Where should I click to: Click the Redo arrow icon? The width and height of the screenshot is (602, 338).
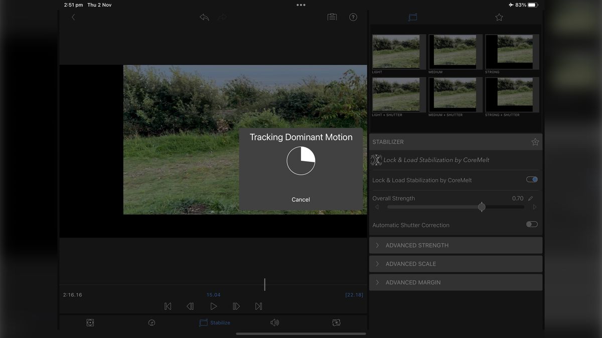coord(222,17)
